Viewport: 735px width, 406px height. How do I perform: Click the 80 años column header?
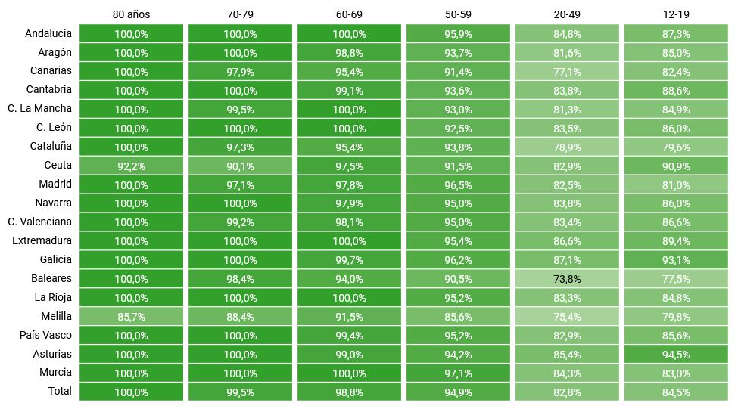[131, 14]
